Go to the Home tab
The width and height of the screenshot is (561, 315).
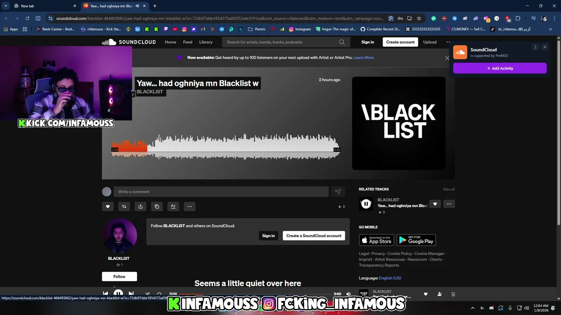click(170, 42)
